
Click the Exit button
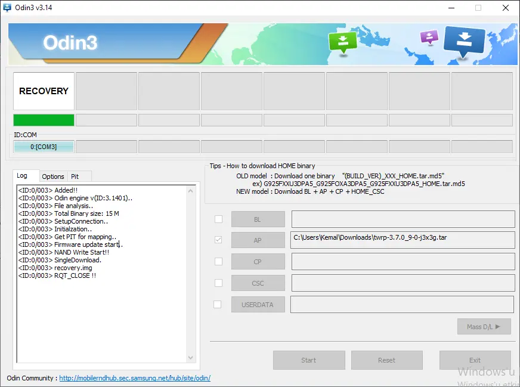coord(475,360)
